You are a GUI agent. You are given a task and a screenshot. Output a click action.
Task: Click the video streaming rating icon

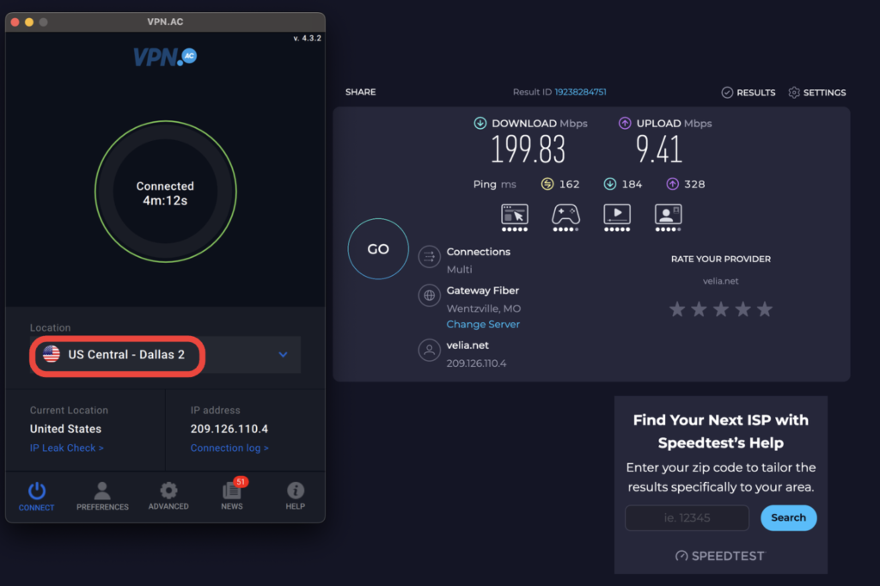click(617, 217)
